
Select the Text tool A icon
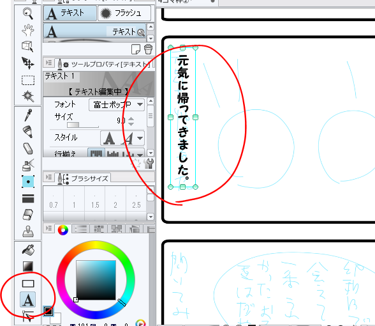coord(28,300)
